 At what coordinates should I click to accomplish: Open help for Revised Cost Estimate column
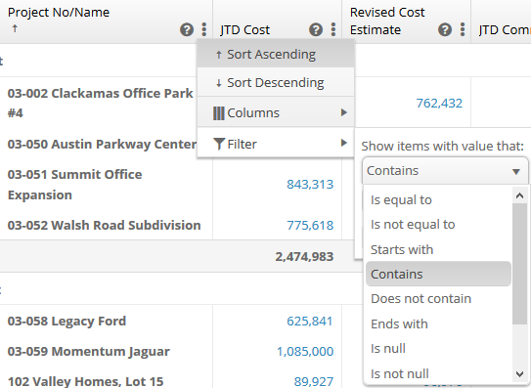coord(445,29)
